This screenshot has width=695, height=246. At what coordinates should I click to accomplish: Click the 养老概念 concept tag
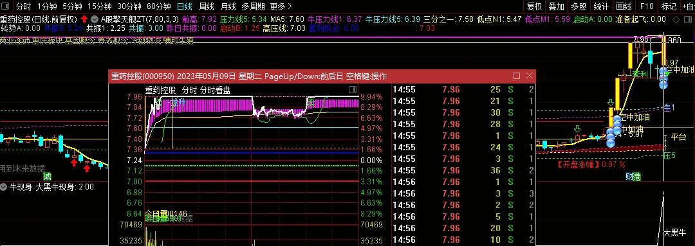coord(113,40)
